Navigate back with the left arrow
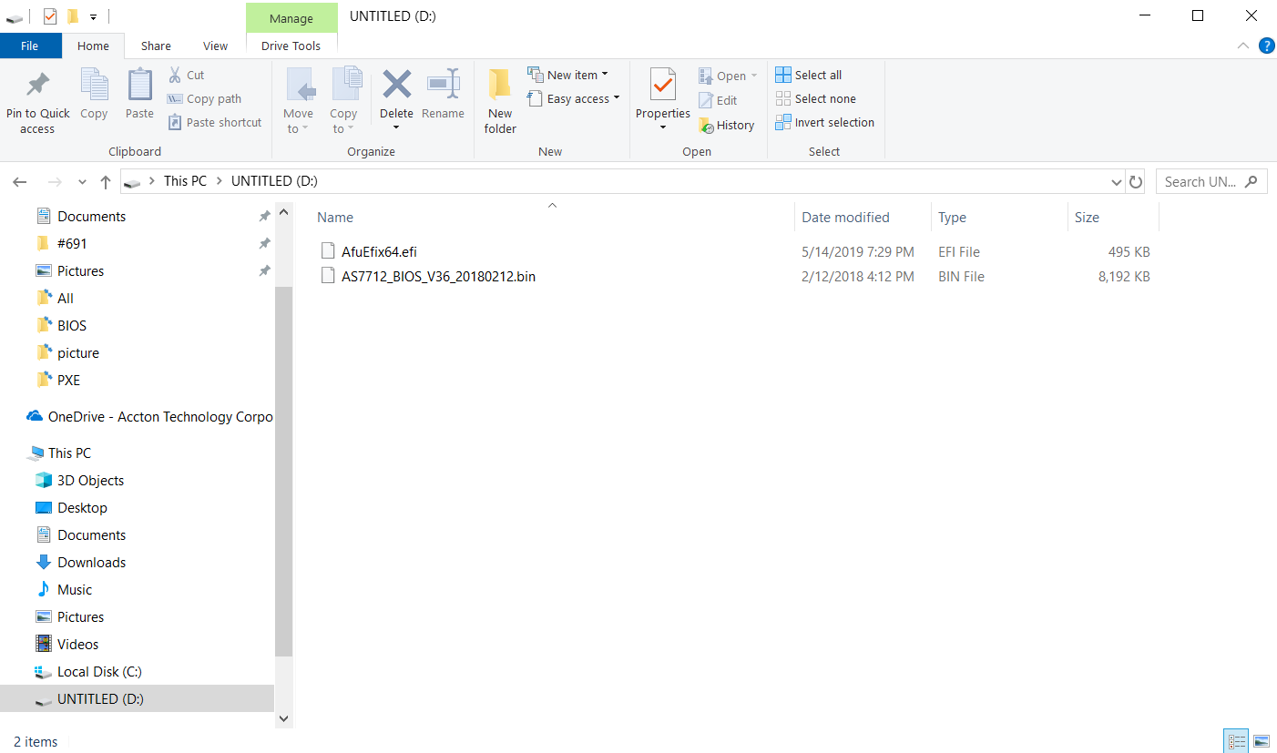The height and width of the screenshot is (753, 1277). (x=20, y=182)
